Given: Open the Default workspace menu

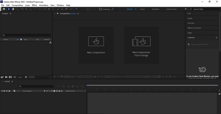Looking at the screenshot, I should tap(135, 9).
